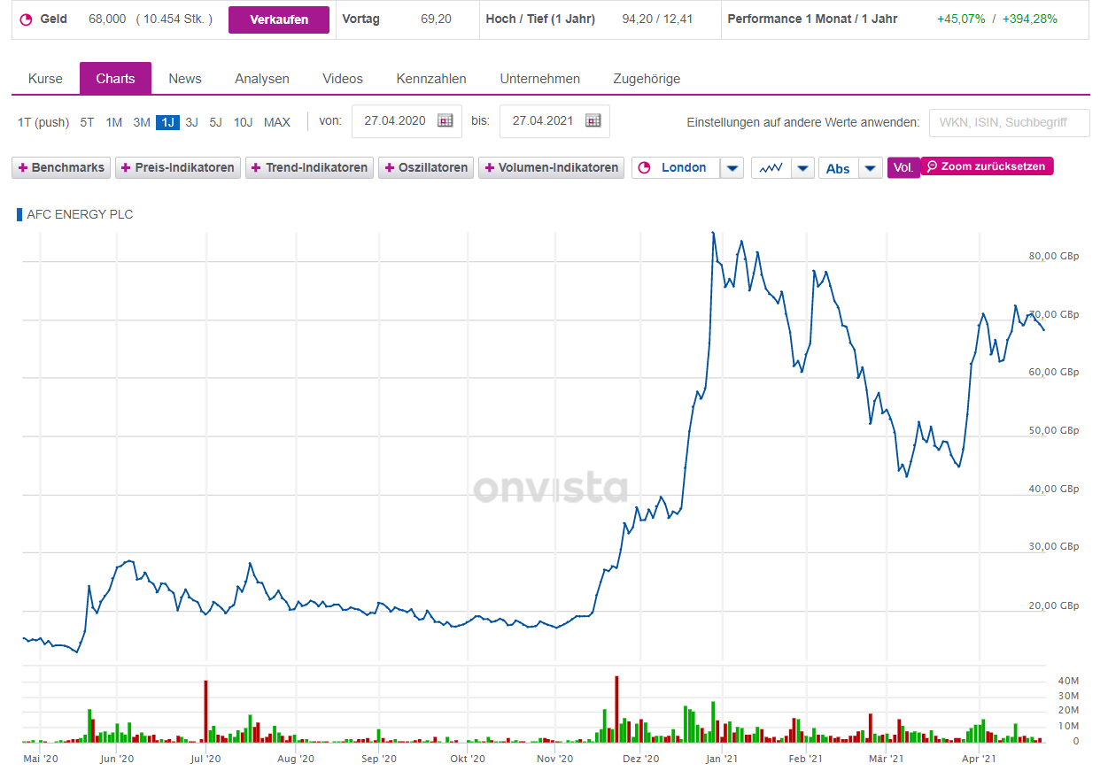Screen dimensions: 1108x771
Task: Click the plus icon on Preis-Indikatoren
Action: pos(126,167)
